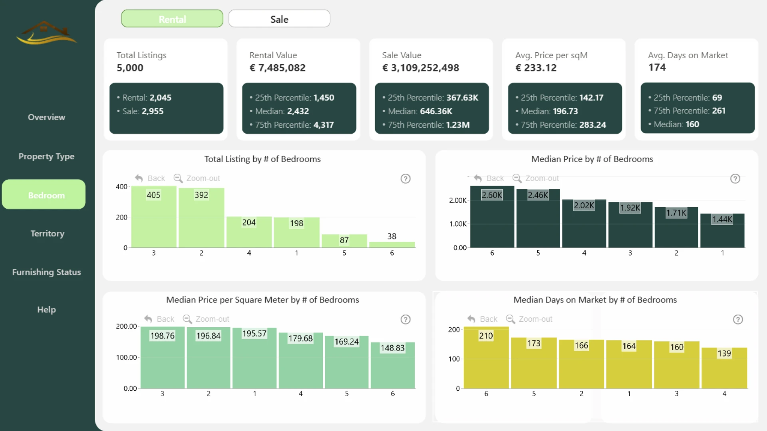The width and height of the screenshot is (767, 431).
Task: Open the Help page link
Action: click(46, 310)
